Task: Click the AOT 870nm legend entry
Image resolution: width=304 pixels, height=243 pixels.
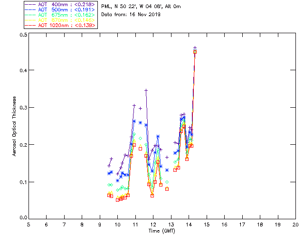Action: [60, 20]
